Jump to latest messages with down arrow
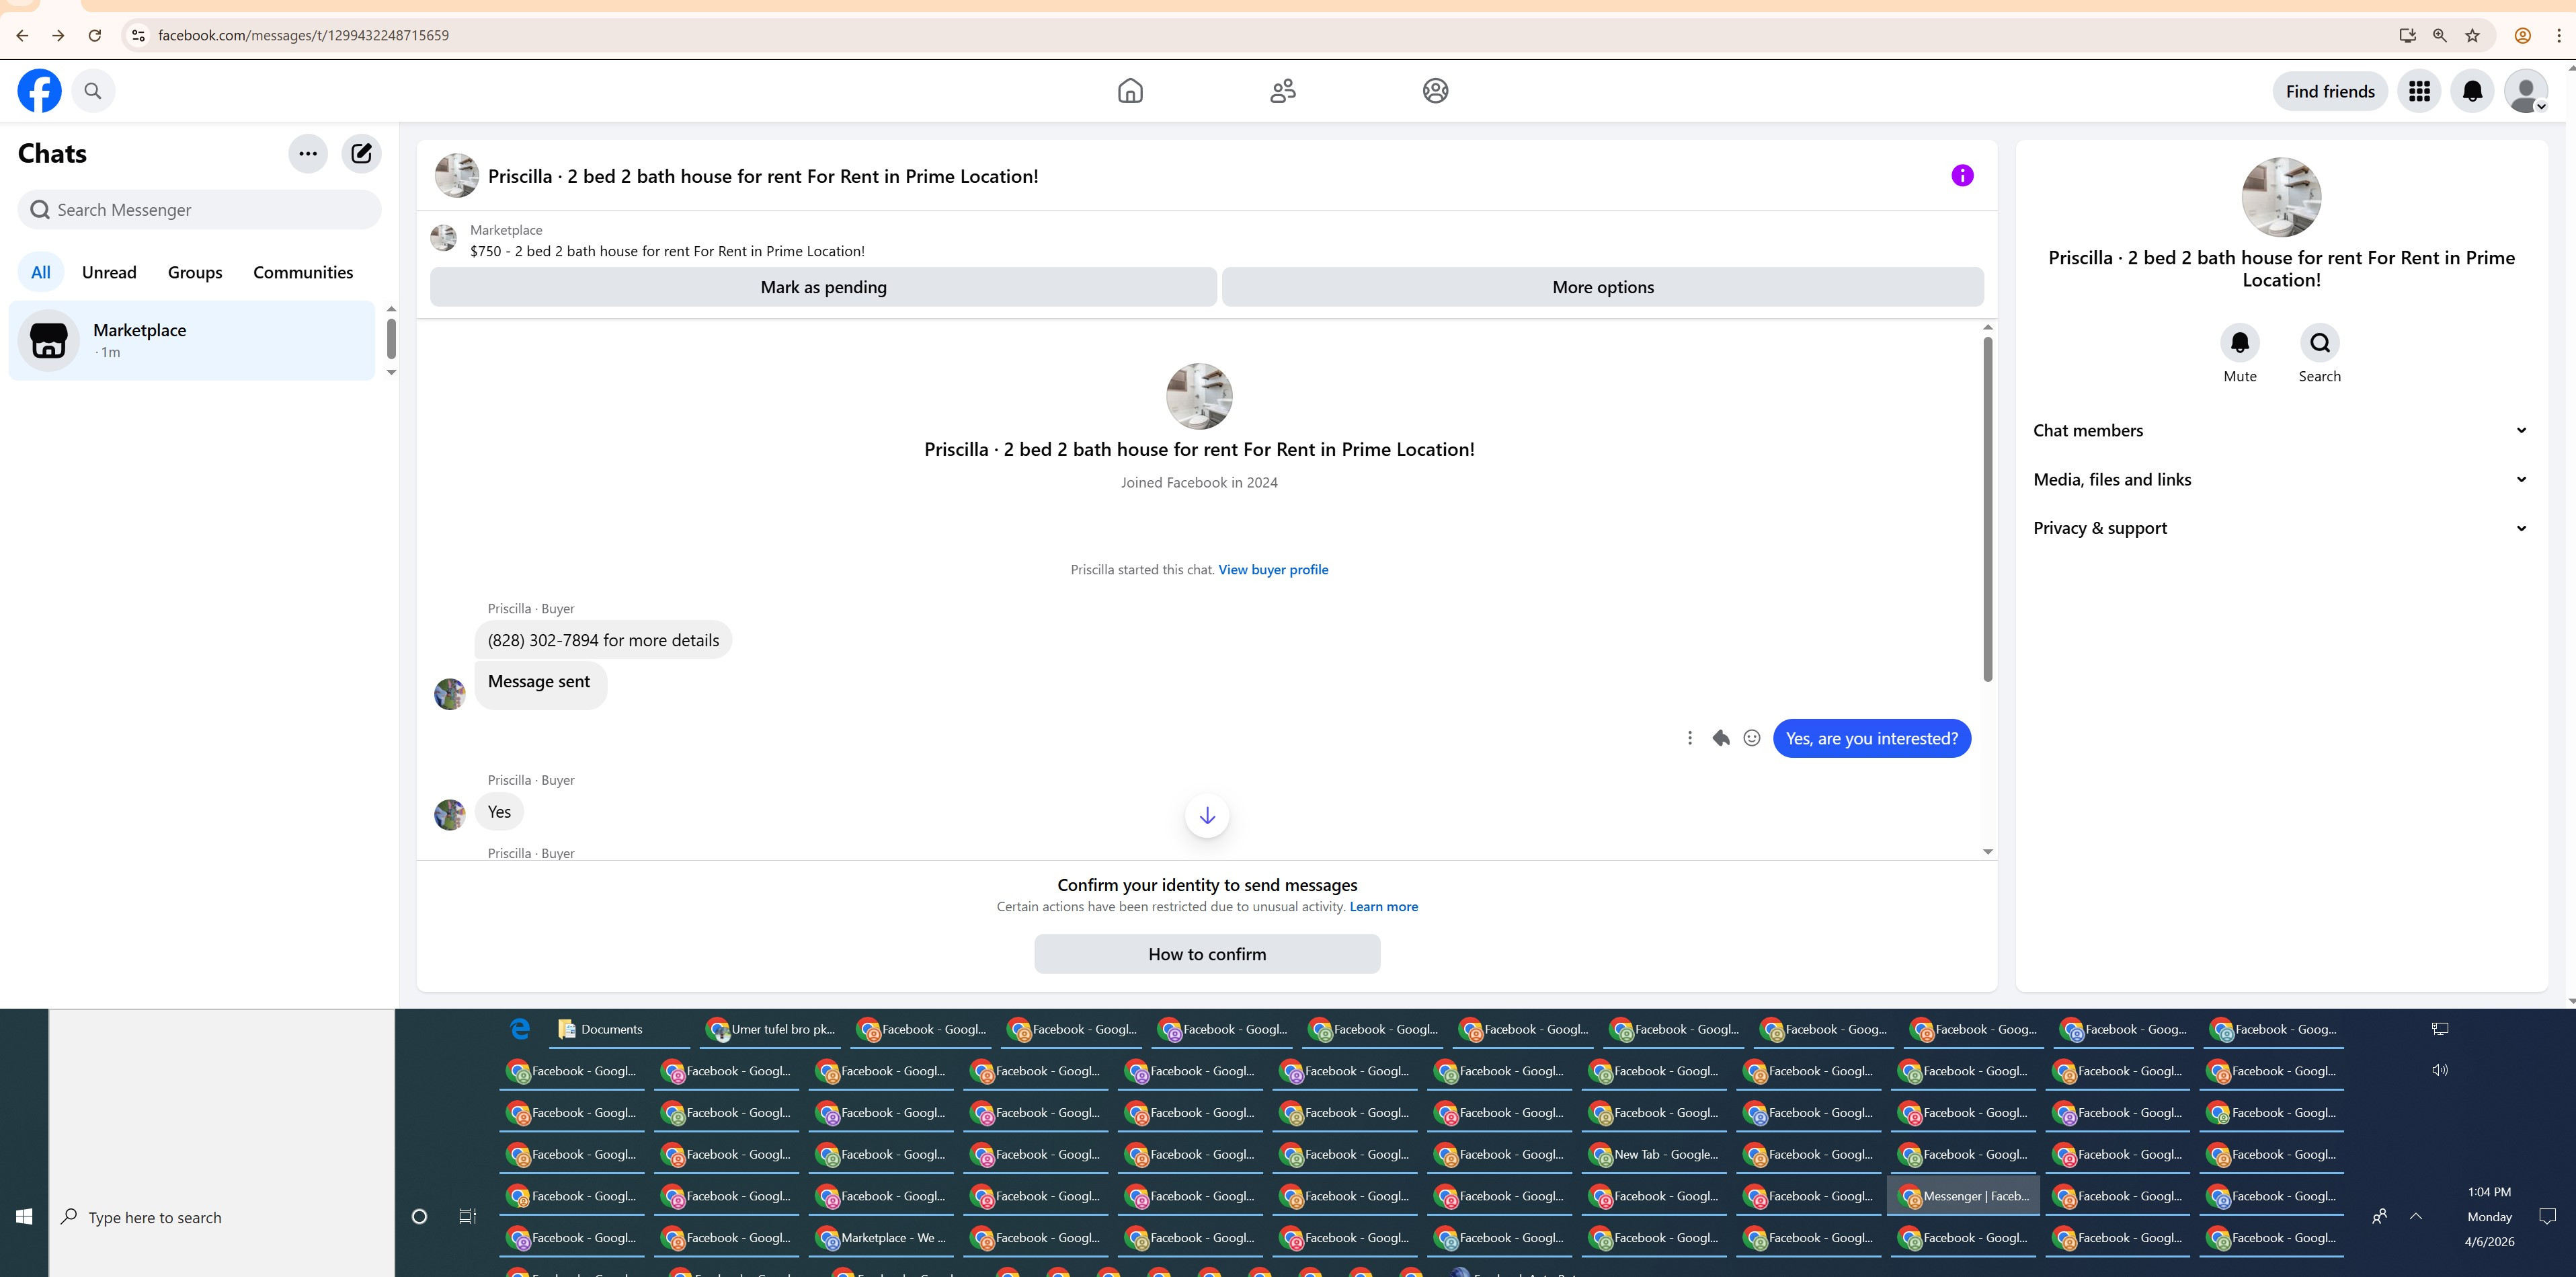 [x=1207, y=816]
